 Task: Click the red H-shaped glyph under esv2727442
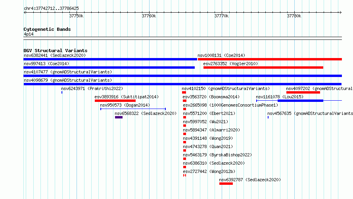click(184, 175)
